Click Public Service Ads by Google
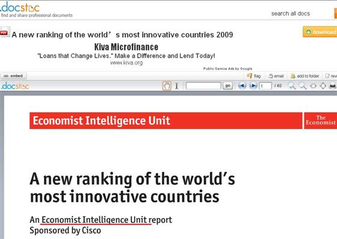Screen dimensions: 337x239 [x=228, y=68]
